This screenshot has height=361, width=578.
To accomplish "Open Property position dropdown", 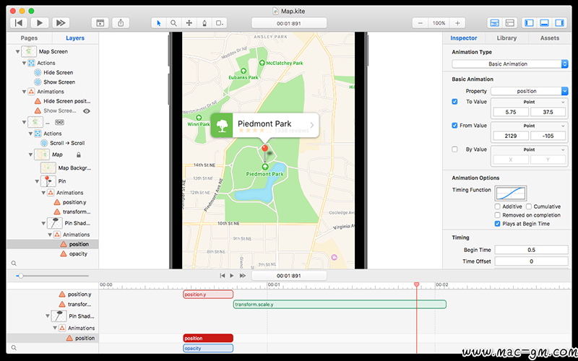I will coord(530,91).
